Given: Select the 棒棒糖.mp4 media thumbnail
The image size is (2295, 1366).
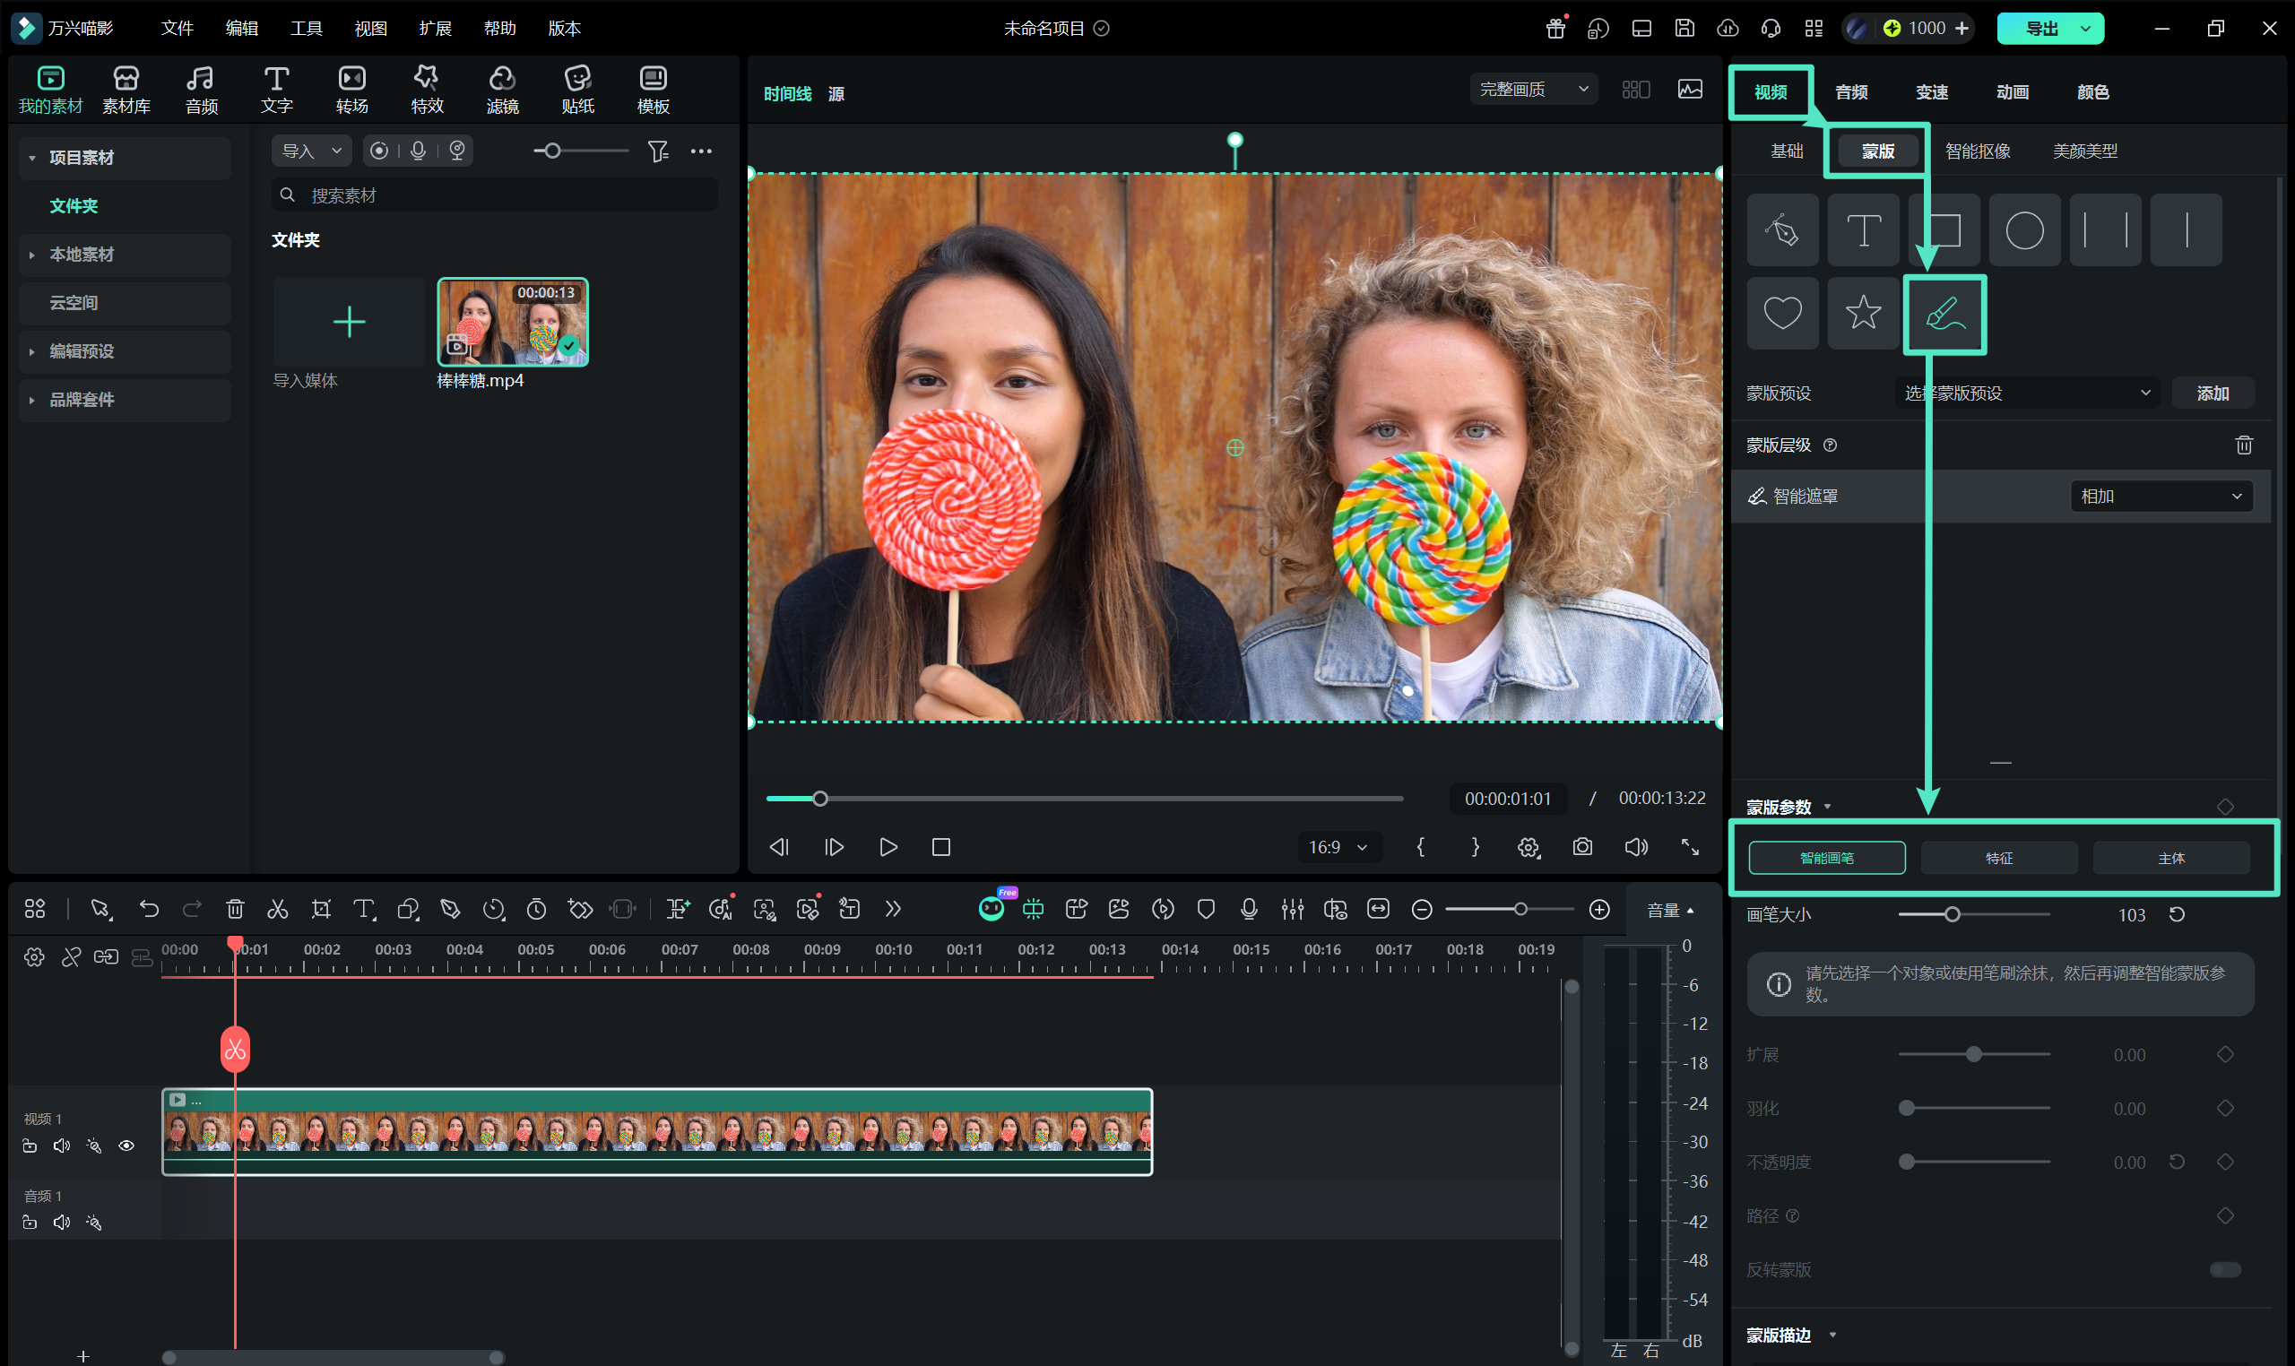Looking at the screenshot, I should 513,322.
